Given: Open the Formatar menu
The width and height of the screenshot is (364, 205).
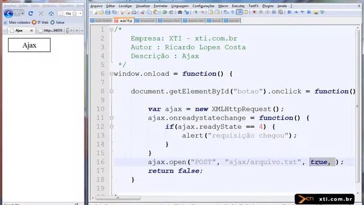Looking at the screenshot, I should click(160, 6).
